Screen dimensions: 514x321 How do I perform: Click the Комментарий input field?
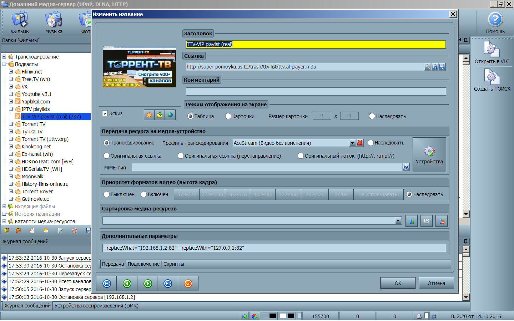pyautogui.click(x=316, y=92)
